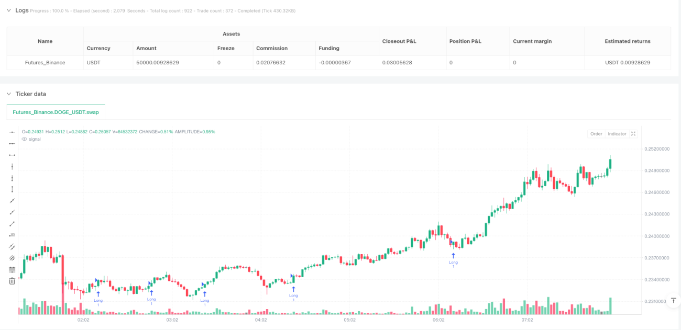681x330 pixels.
Task: Select the horizontal ray line tool
Action: pyautogui.click(x=12, y=143)
